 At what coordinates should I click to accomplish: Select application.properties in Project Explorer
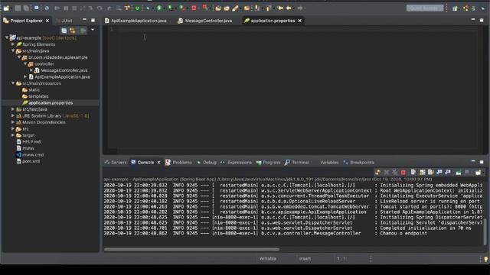click(x=51, y=102)
